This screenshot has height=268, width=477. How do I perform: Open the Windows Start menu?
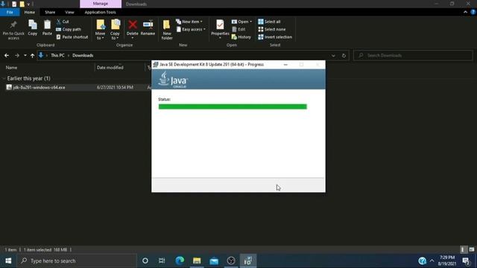[8, 261]
